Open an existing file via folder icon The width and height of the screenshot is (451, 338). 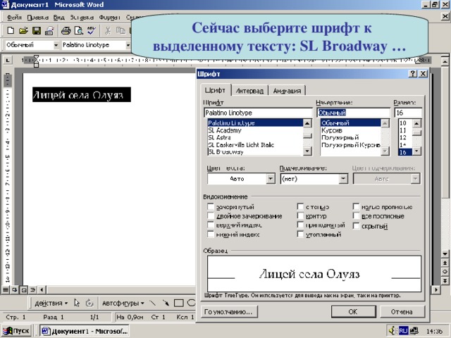coord(23,30)
